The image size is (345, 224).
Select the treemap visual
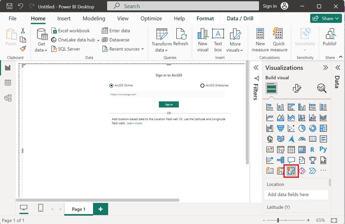click(323, 128)
